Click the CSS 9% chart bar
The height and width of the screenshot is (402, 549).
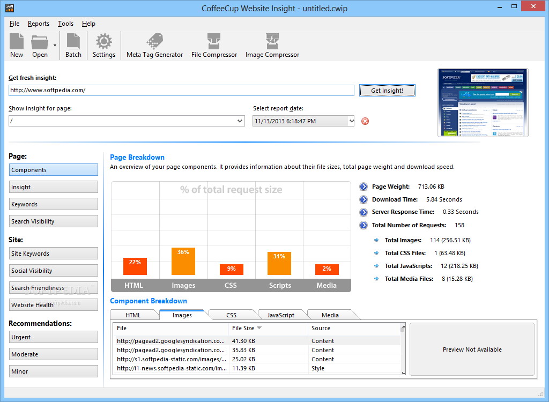click(232, 270)
